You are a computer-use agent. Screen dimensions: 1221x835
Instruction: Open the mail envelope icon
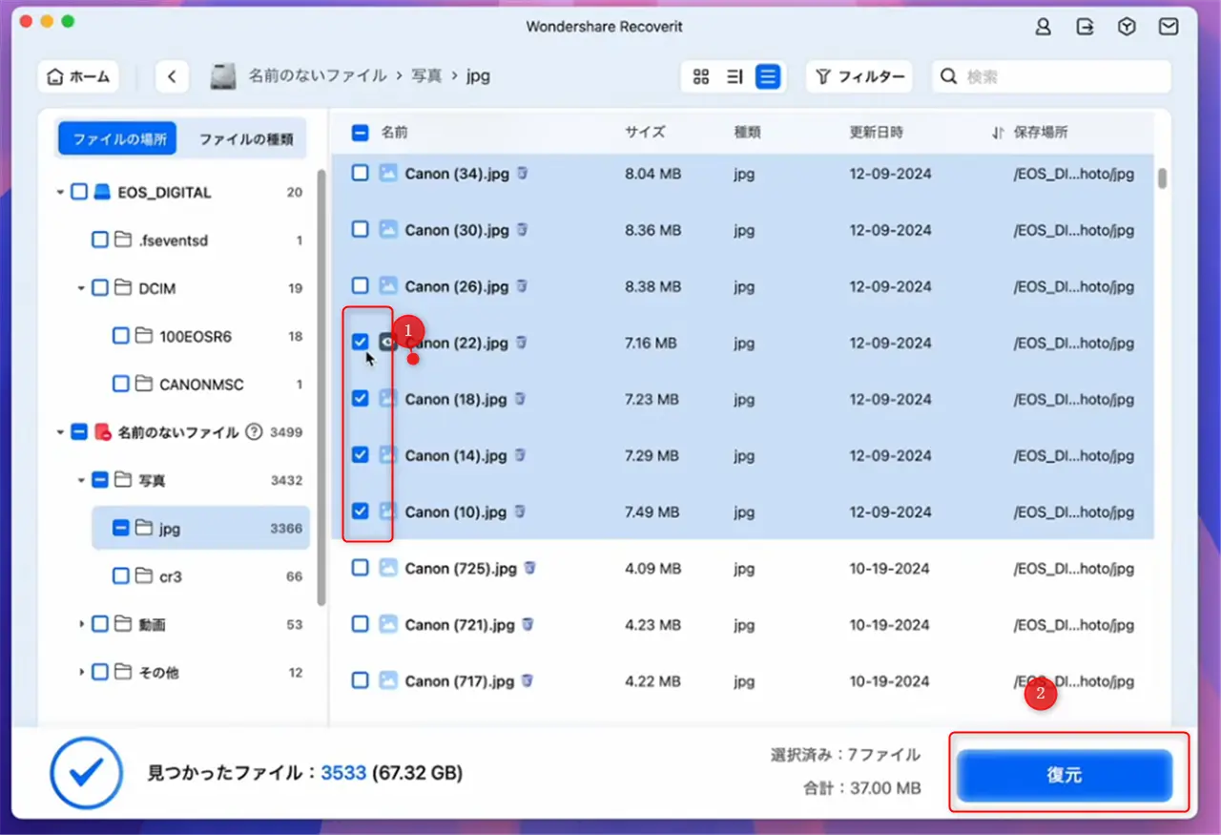tap(1169, 27)
